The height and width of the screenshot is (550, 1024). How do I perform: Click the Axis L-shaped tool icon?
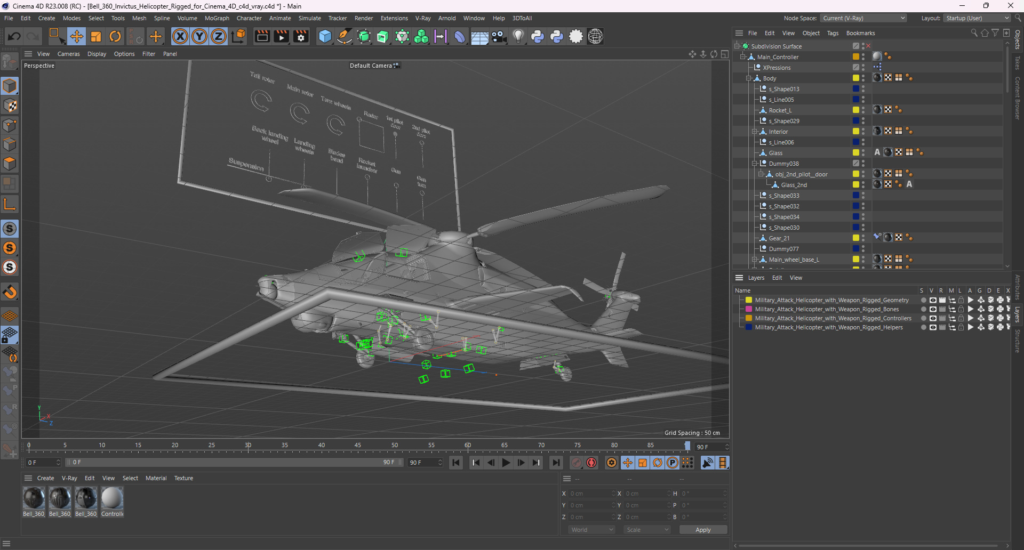(10, 204)
